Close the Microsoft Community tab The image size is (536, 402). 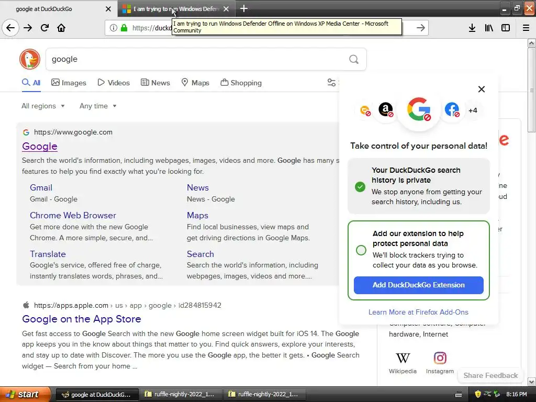[226, 9]
